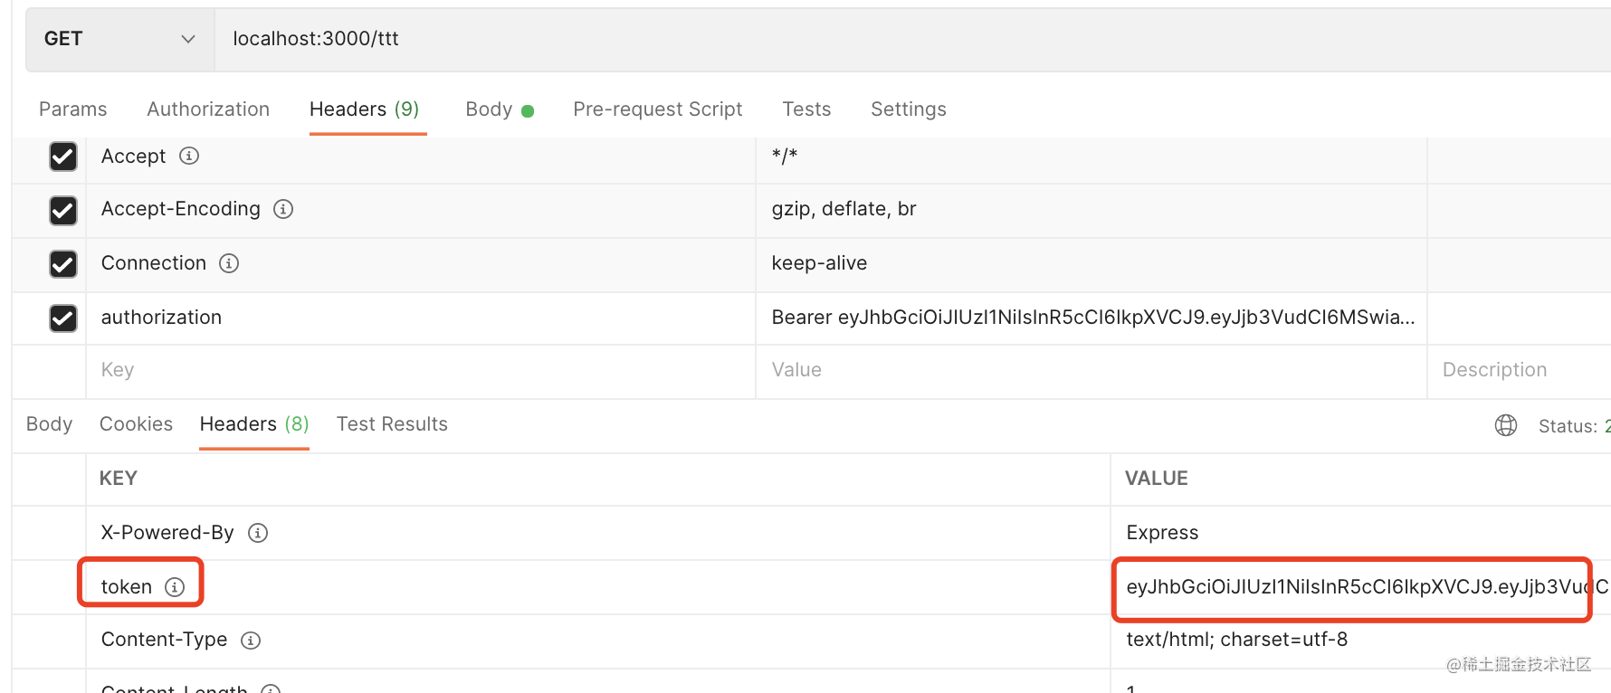Click the globe network icon
Image resolution: width=1611 pixels, height=693 pixels.
[x=1506, y=425]
